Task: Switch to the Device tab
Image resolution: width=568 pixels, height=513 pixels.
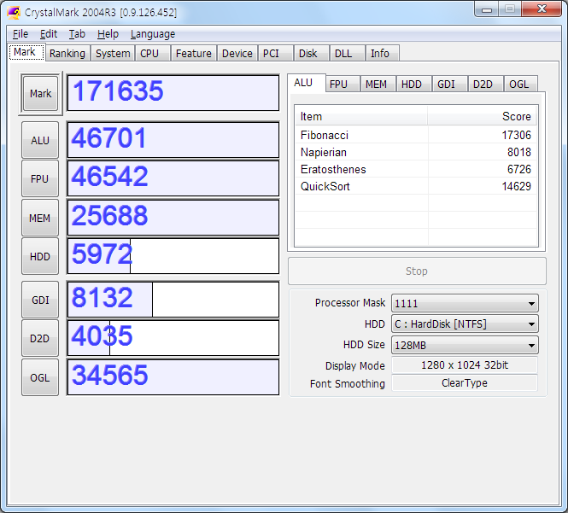Action: pyautogui.click(x=237, y=53)
